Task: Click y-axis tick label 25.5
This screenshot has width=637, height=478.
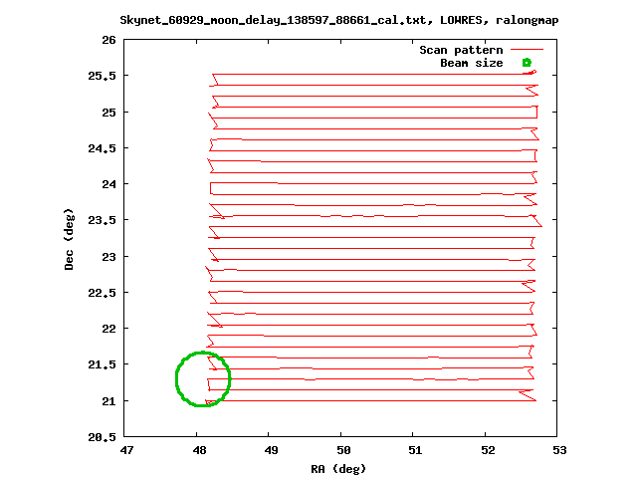Action: pos(102,76)
